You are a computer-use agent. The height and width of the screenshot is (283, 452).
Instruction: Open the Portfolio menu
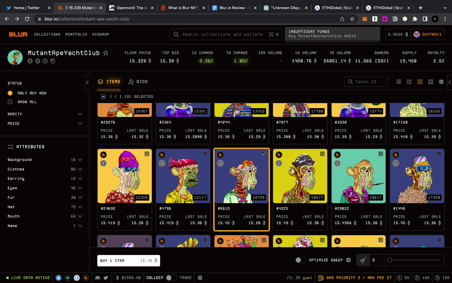pos(76,35)
